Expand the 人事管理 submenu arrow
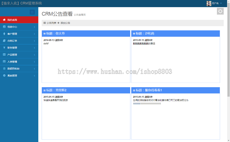This screenshot has width=230, height=142. pyautogui.click(x=34, y=62)
